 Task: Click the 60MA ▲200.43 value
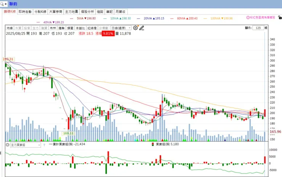[x=187, y=18]
